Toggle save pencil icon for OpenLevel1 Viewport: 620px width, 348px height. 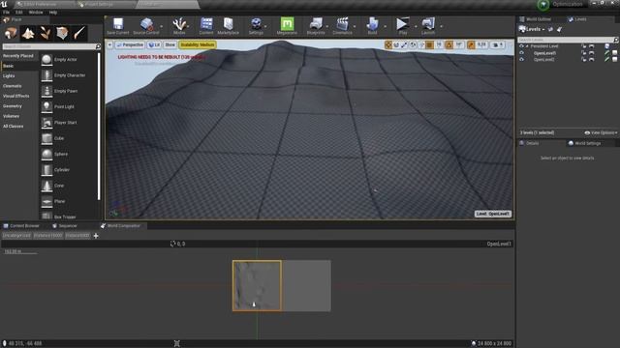[607, 53]
